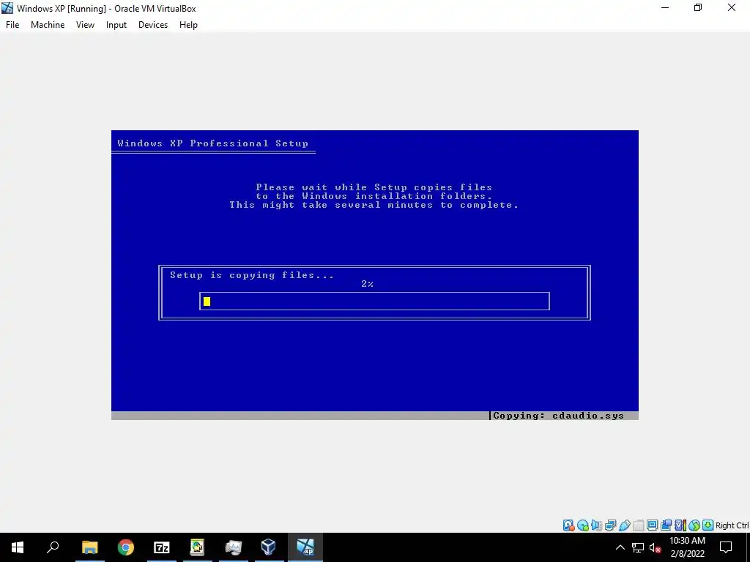The height and width of the screenshot is (562, 750).
Task: Click the Right Ctrl host key label
Action: 732,525
